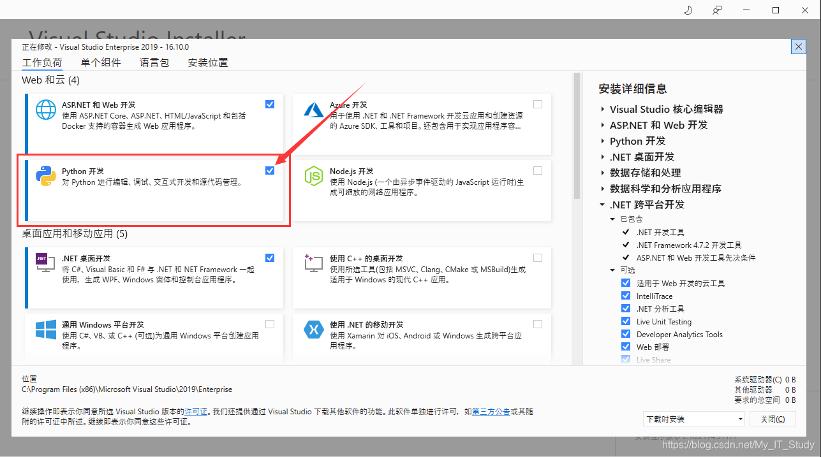
Task: Uncheck the .NET 桌面开发 workload checkbox
Action: pos(270,258)
